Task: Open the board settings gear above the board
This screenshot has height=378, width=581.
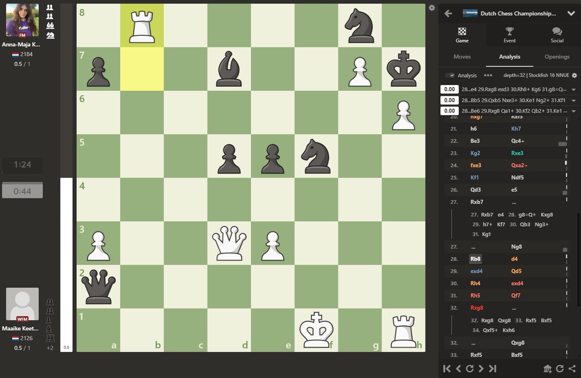Action: tap(431, 8)
